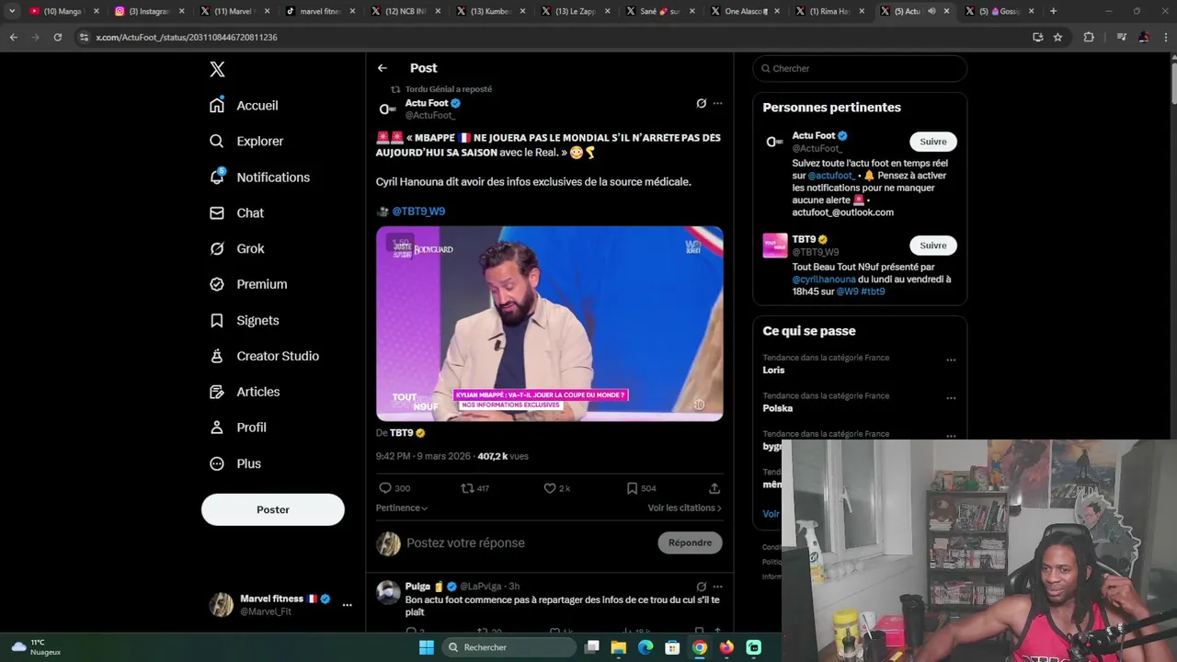The image size is (1177, 662).
Task: Open Microsoft Store from the taskbar
Action: (x=672, y=647)
